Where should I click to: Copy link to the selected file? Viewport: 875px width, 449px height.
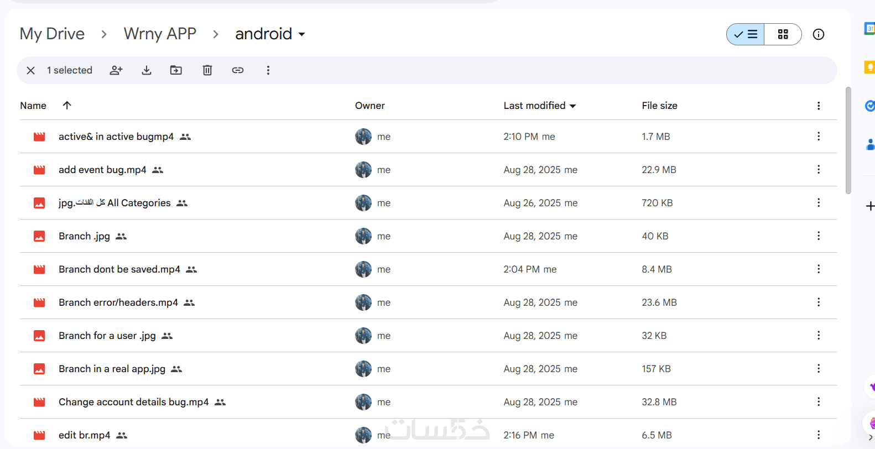[238, 70]
